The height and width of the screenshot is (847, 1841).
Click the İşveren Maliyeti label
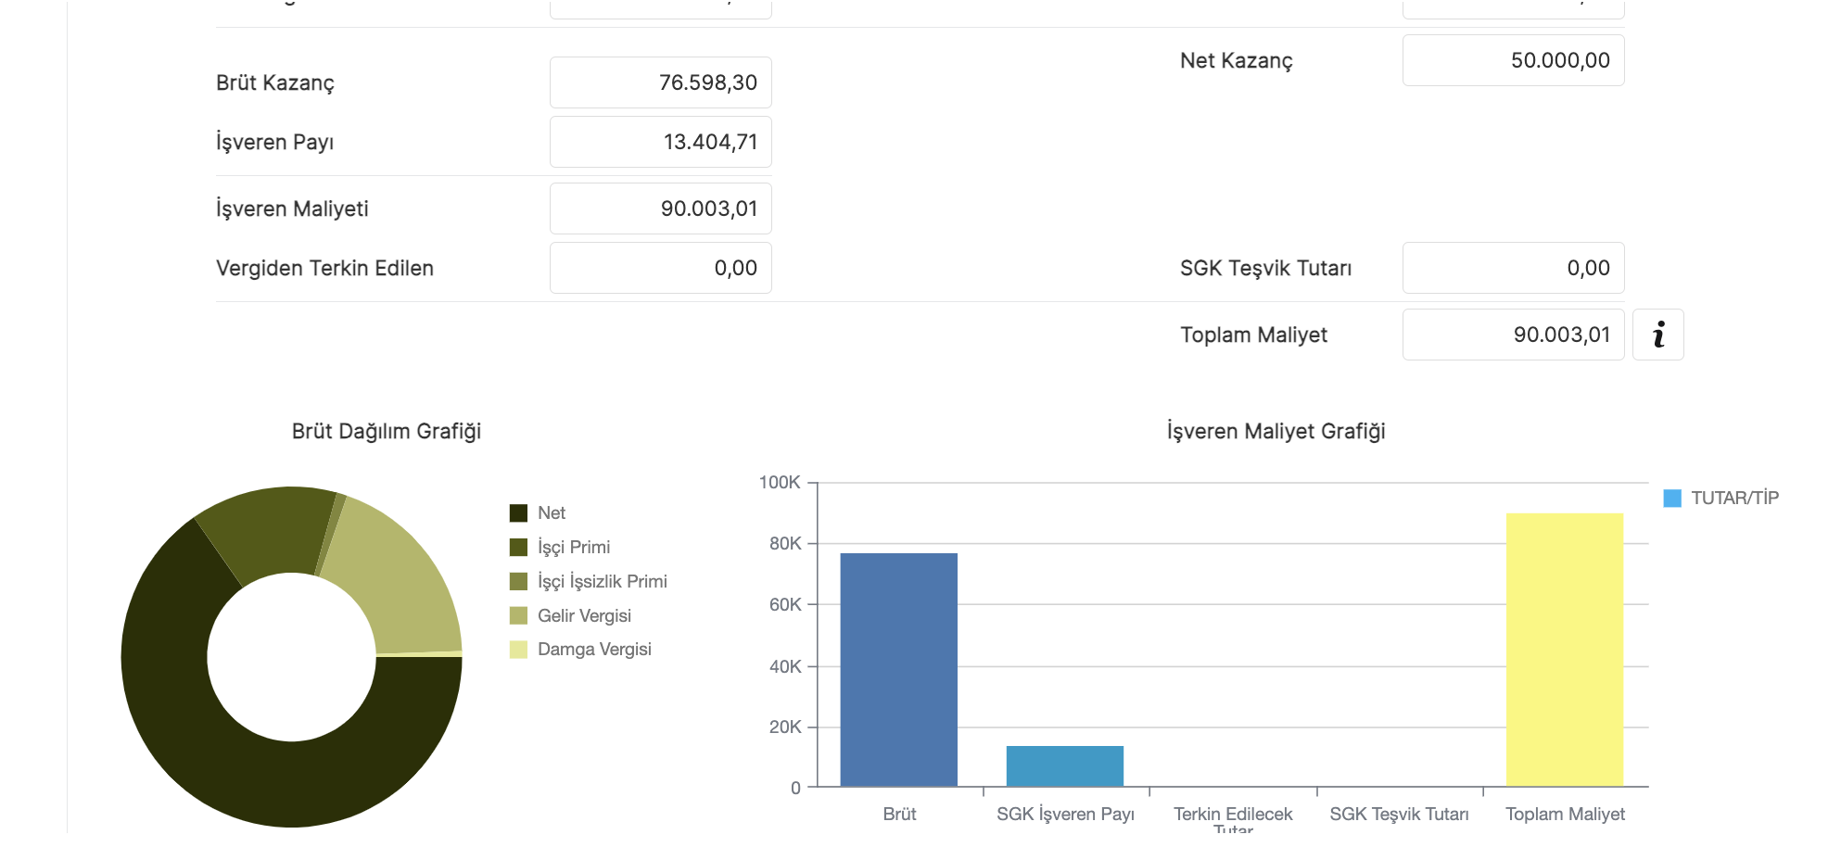click(x=292, y=209)
